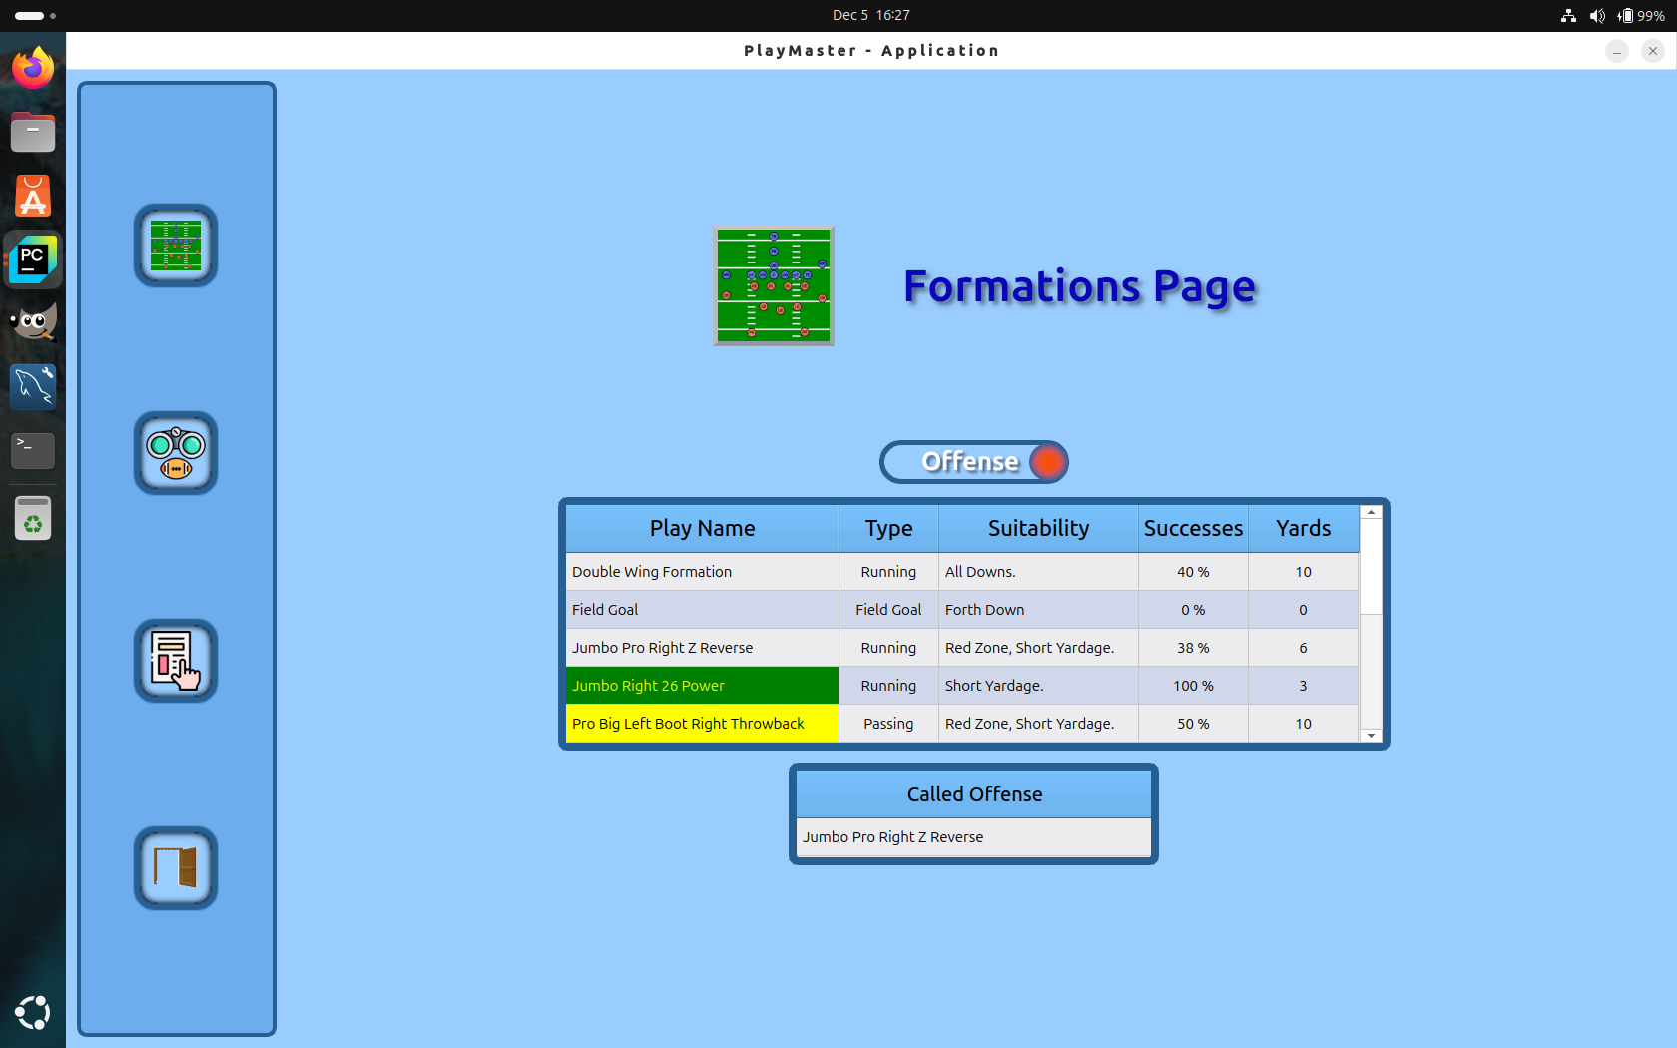Click the exit door sidebar icon
This screenshot has width=1677, height=1048.
[176, 868]
